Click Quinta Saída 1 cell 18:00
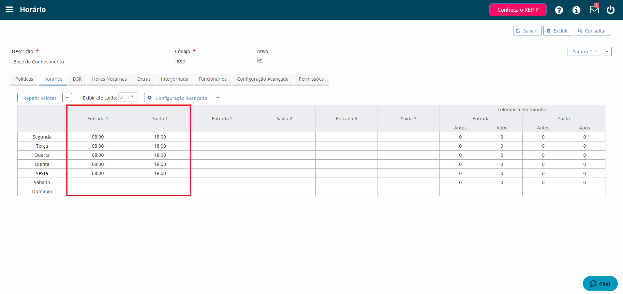 pyautogui.click(x=160, y=164)
